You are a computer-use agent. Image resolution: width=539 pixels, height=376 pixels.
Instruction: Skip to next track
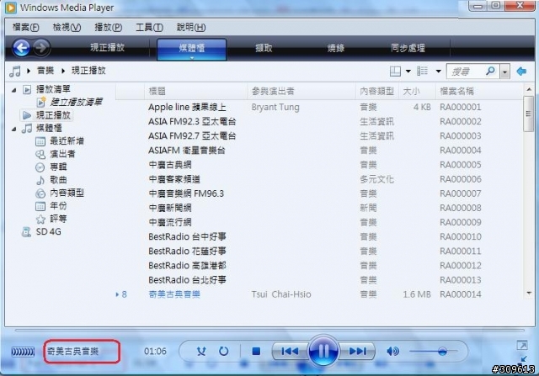tap(357, 352)
